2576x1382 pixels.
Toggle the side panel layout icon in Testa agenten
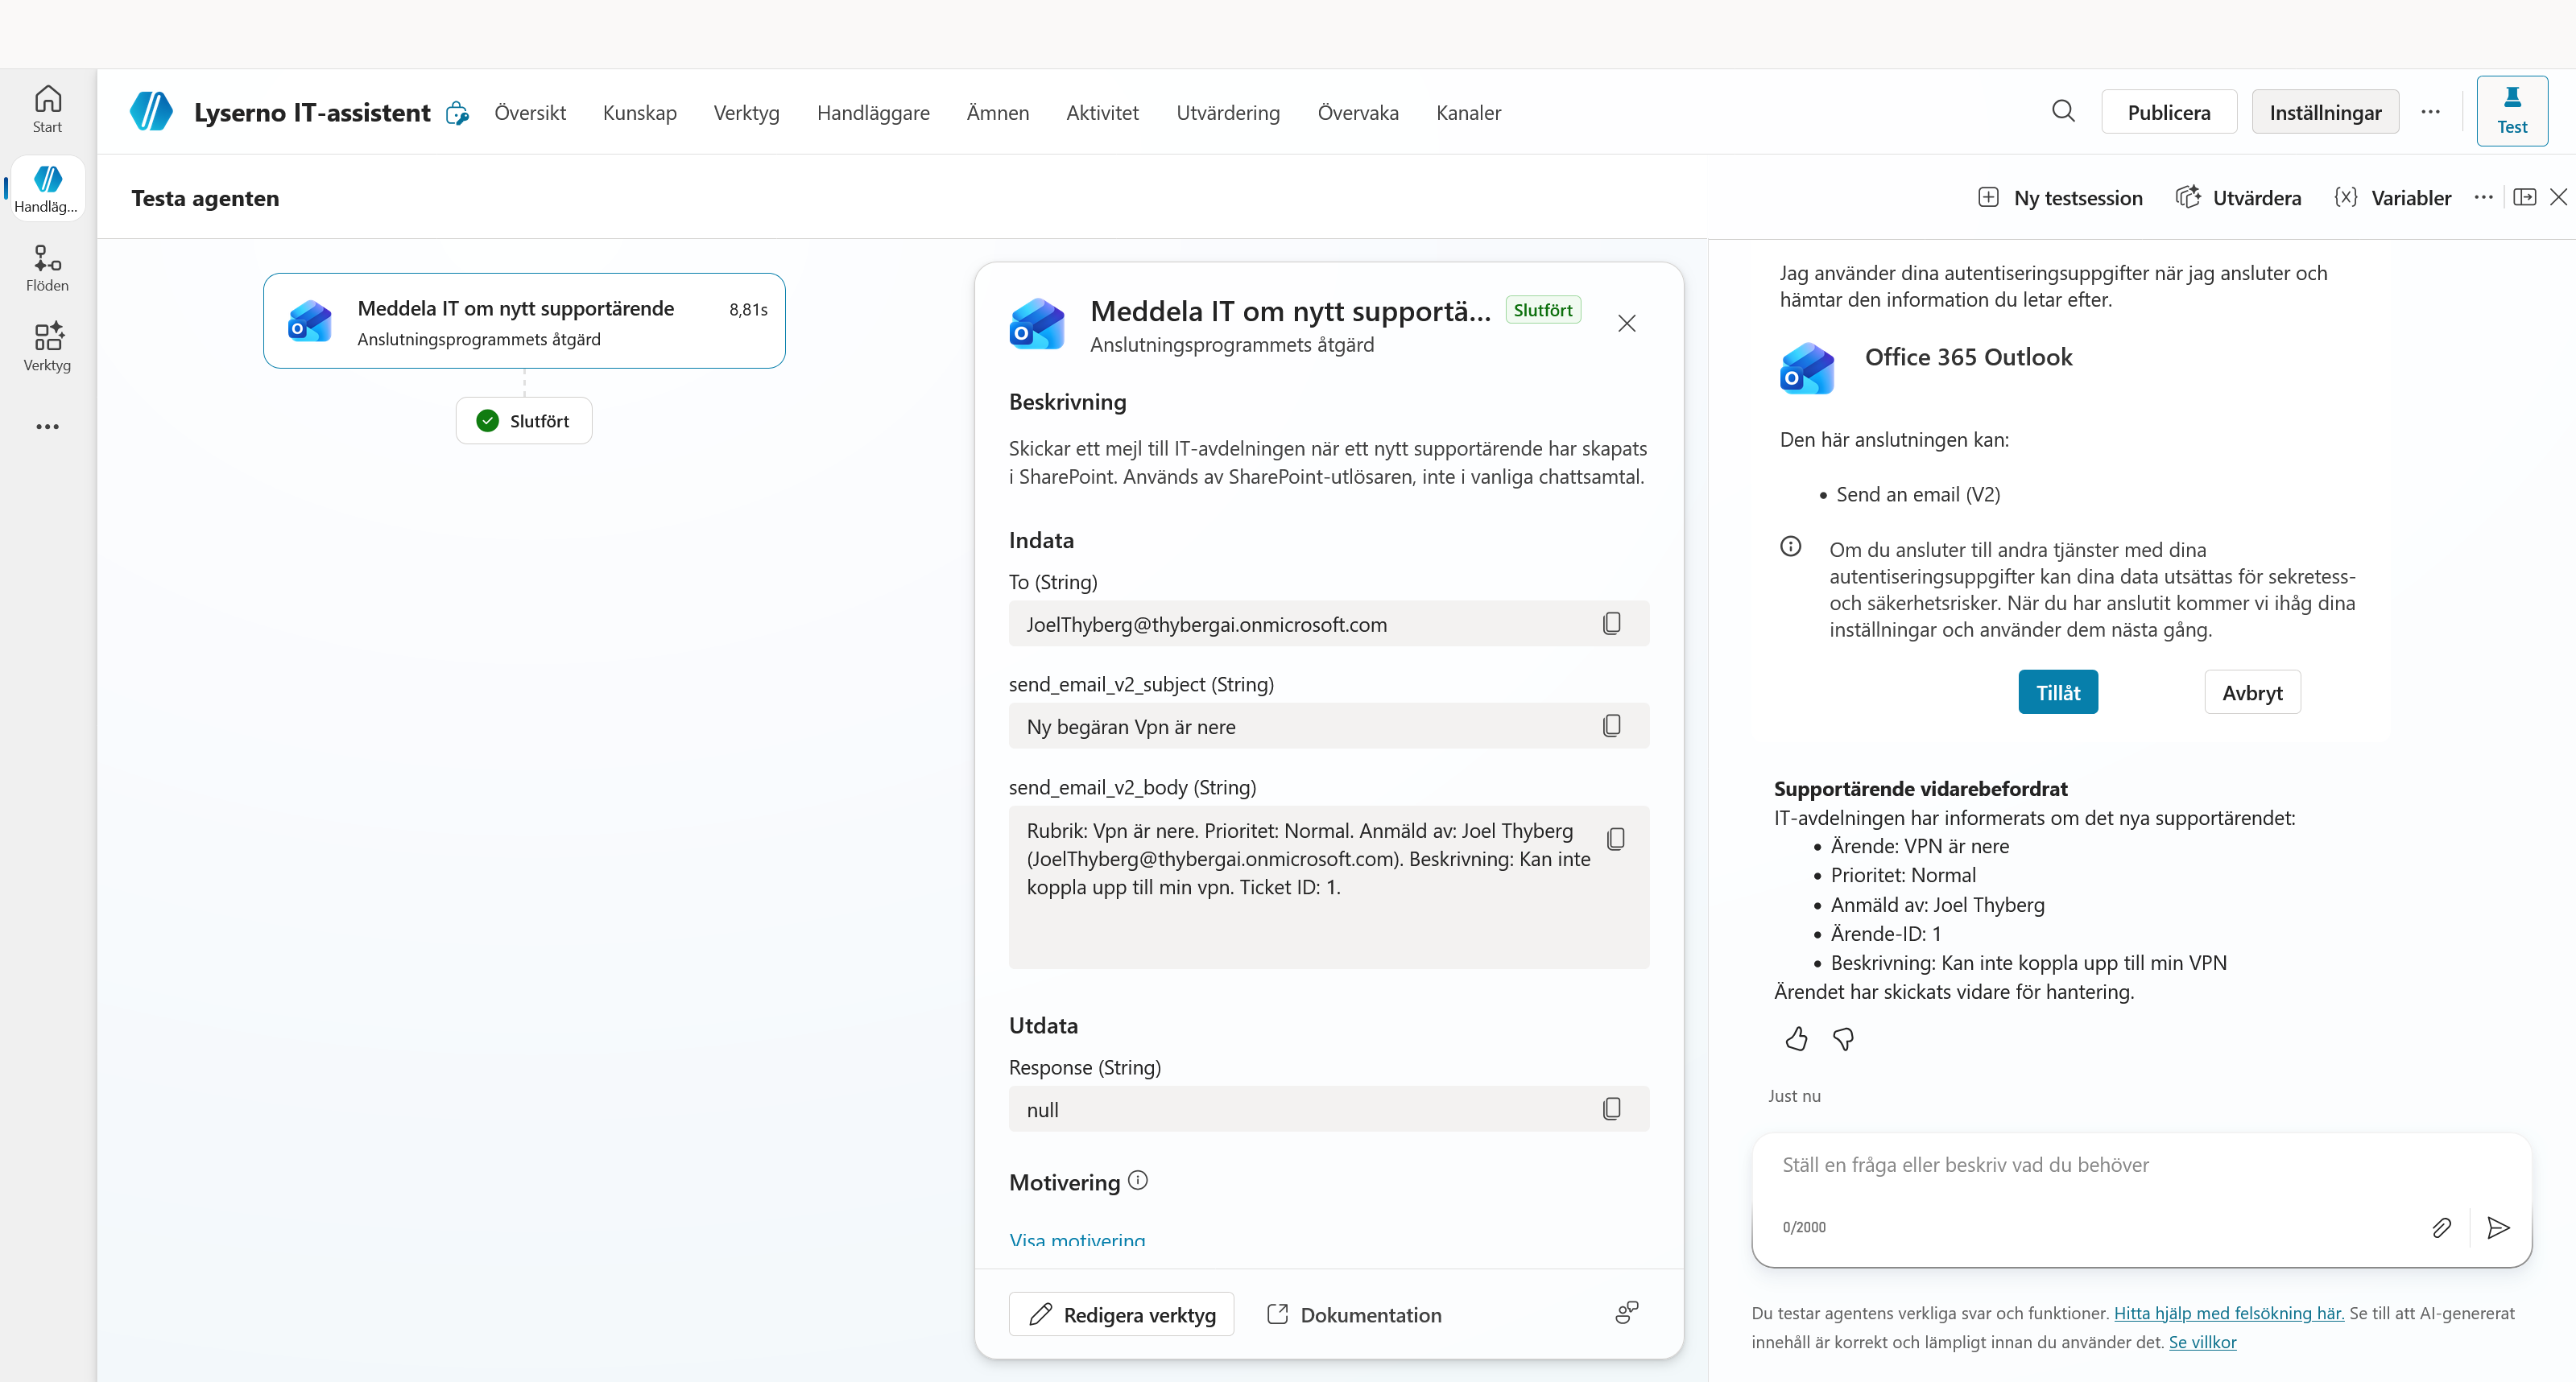click(x=2524, y=197)
